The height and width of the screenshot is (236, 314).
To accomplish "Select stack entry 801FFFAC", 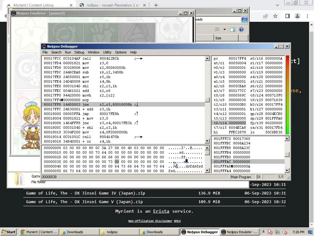I will point(248,162).
